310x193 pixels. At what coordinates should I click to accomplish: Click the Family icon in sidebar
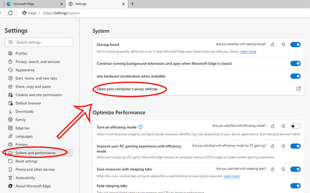(x=10, y=120)
